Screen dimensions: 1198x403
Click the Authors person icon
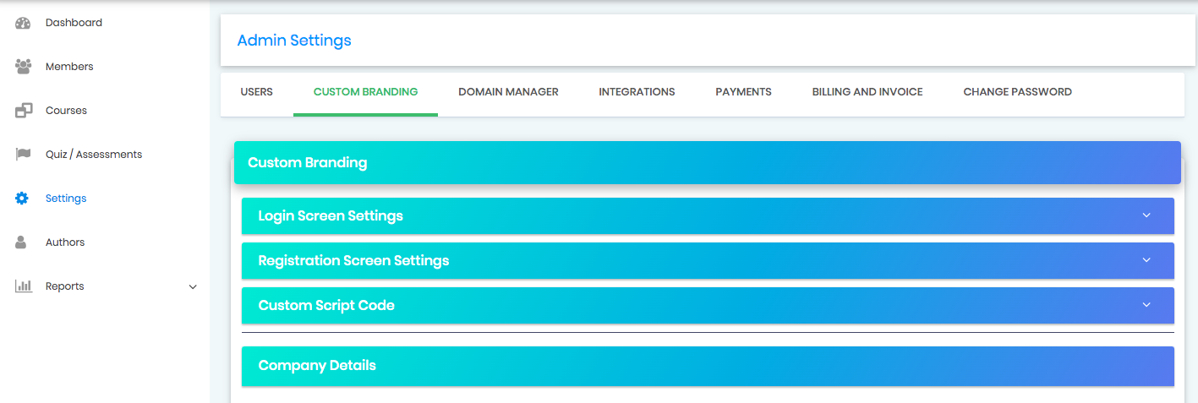click(x=22, y=242)
